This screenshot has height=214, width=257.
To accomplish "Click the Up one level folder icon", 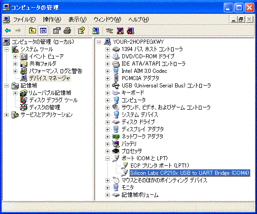I will click(32, 31).
